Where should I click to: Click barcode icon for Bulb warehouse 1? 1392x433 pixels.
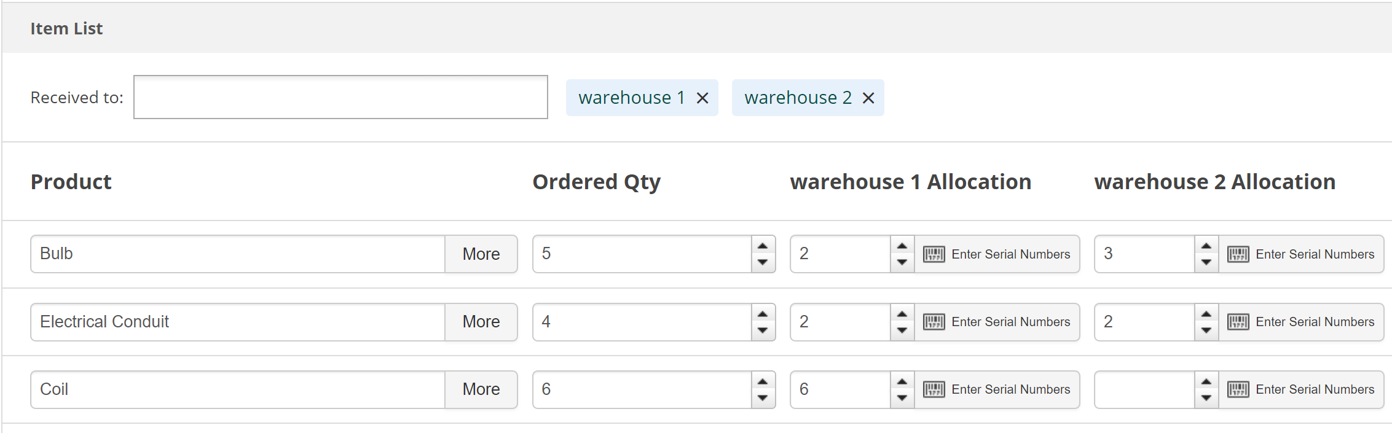pyautogui.click(x=934, y=254)
